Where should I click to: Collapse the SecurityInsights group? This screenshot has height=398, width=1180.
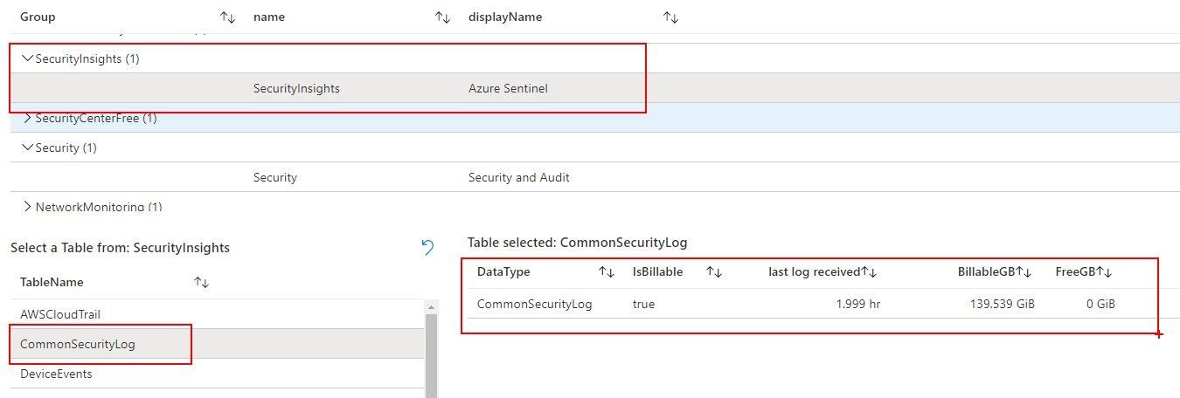pyautogui.click(x=27, y=58)
